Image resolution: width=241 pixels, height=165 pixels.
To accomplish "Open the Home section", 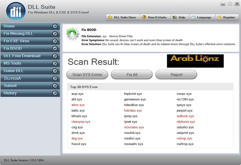I will click(30, 26).
